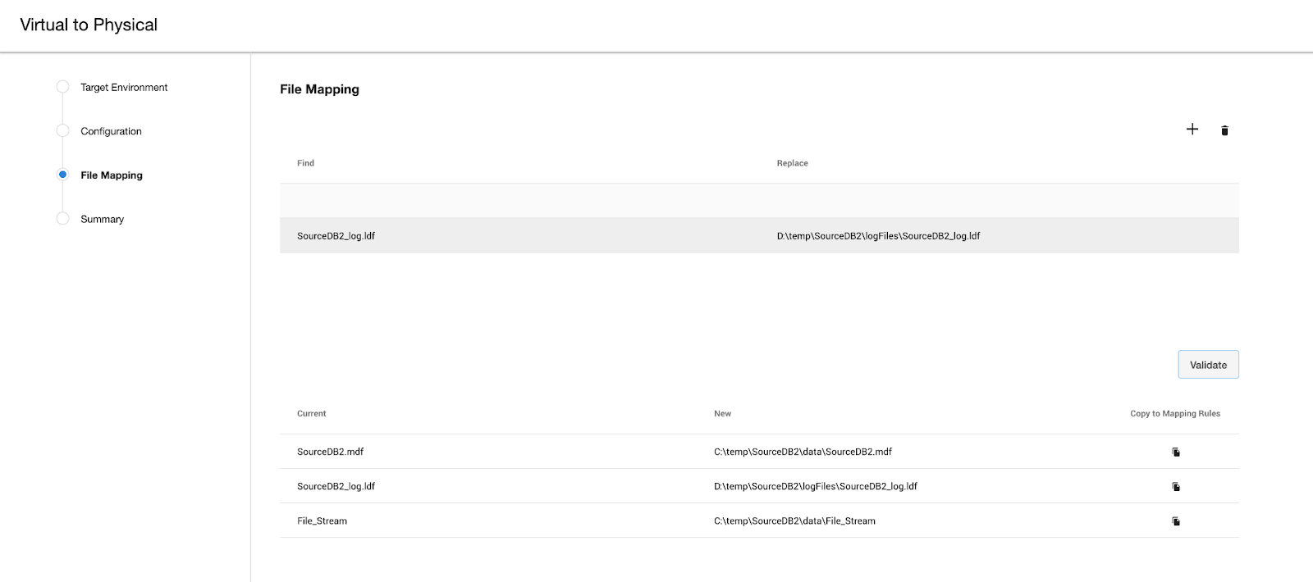Jump to the Summary step label
The image size is (1313, 582).
[x=102, y=220]
